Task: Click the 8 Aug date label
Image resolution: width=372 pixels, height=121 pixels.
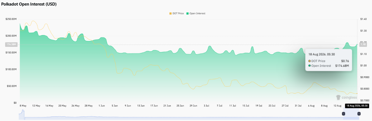Action: point(324,106)
